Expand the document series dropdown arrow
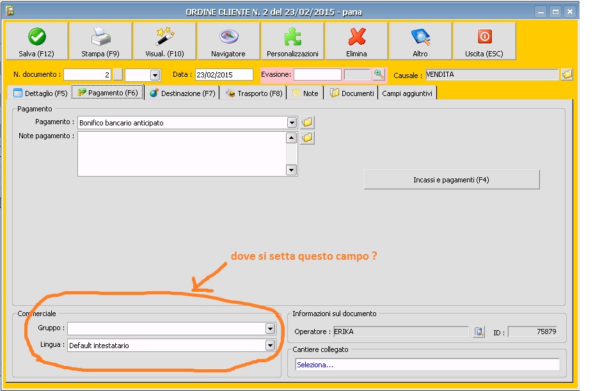 coord(155,75)
